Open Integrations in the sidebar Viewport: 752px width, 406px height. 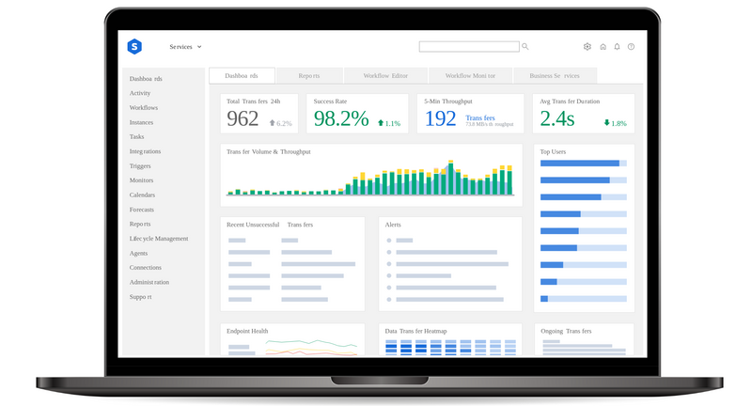click(145, 151)
